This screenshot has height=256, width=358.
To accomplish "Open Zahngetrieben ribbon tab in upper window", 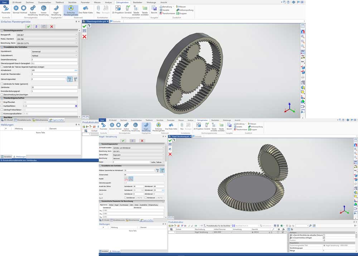I will (122, 2).
